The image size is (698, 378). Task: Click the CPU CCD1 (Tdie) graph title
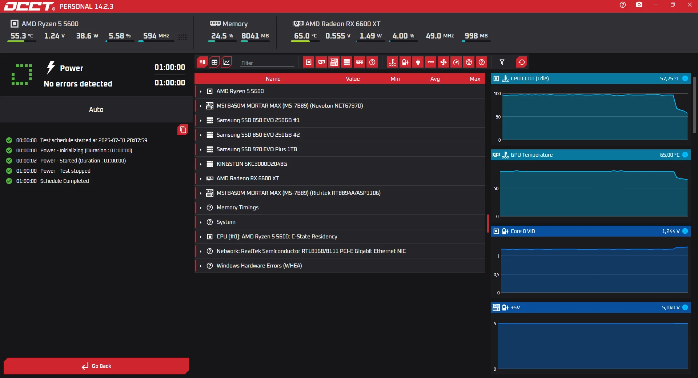pyautogui.click(x=530, y=79)
